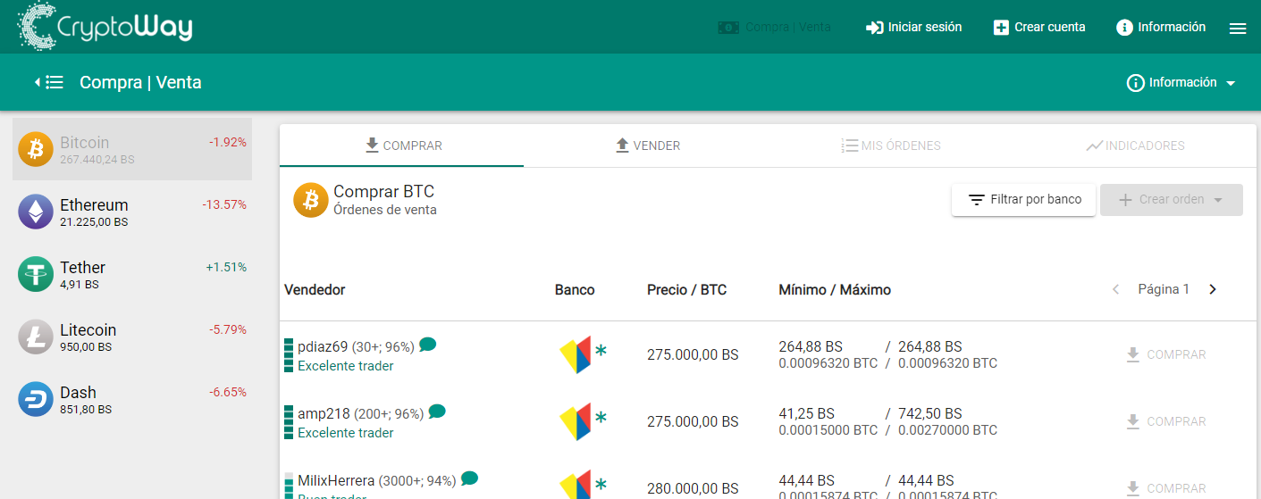Click the reputation bar beside amp218
This screenshot has height=499, width=1261.
(x=289, y=422)
